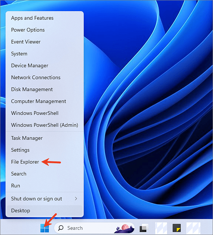Click the Windows Start button
213x235 pixels.
[44, 228]
